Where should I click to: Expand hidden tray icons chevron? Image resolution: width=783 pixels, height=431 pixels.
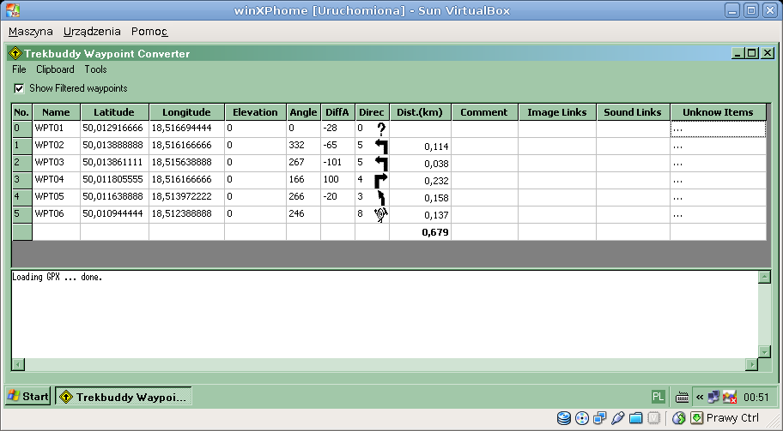click(x=700, y=397)
